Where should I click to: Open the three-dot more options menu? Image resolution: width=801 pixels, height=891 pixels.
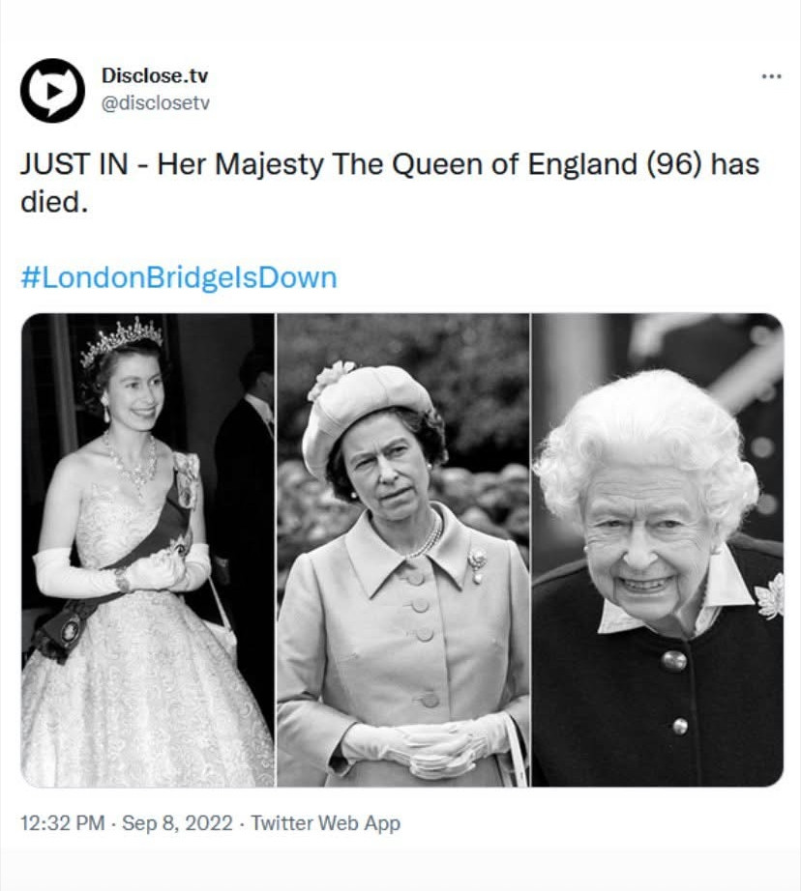point(771,76)
